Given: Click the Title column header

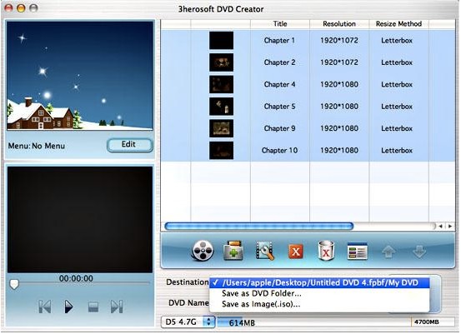Looking at the screenshot, I should pyautogui.click(x=280, y=24).
